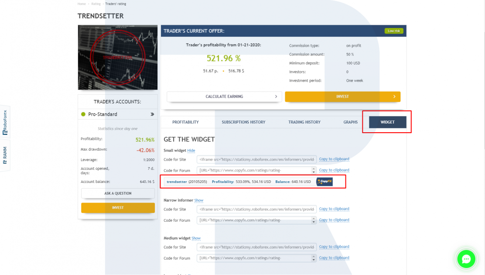Click Narrow informer Code for Site field
The height and width of the screenshot is (275, 485).
[x=257, y=210]
